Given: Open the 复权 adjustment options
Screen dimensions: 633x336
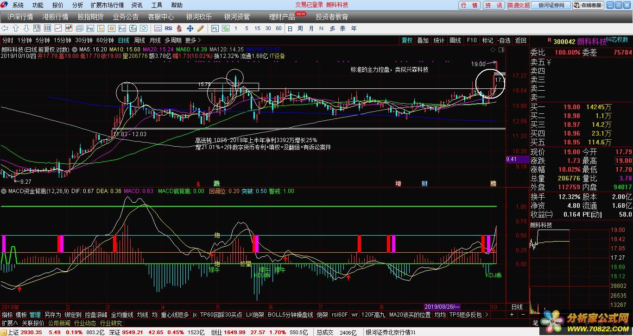Looking at the screenshot, I should coord(407,40).
